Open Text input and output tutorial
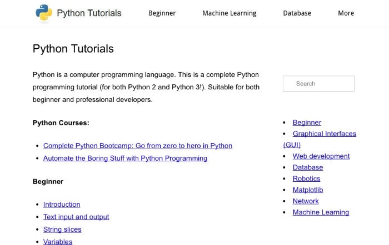389x245 pixels. pos(76,217)
